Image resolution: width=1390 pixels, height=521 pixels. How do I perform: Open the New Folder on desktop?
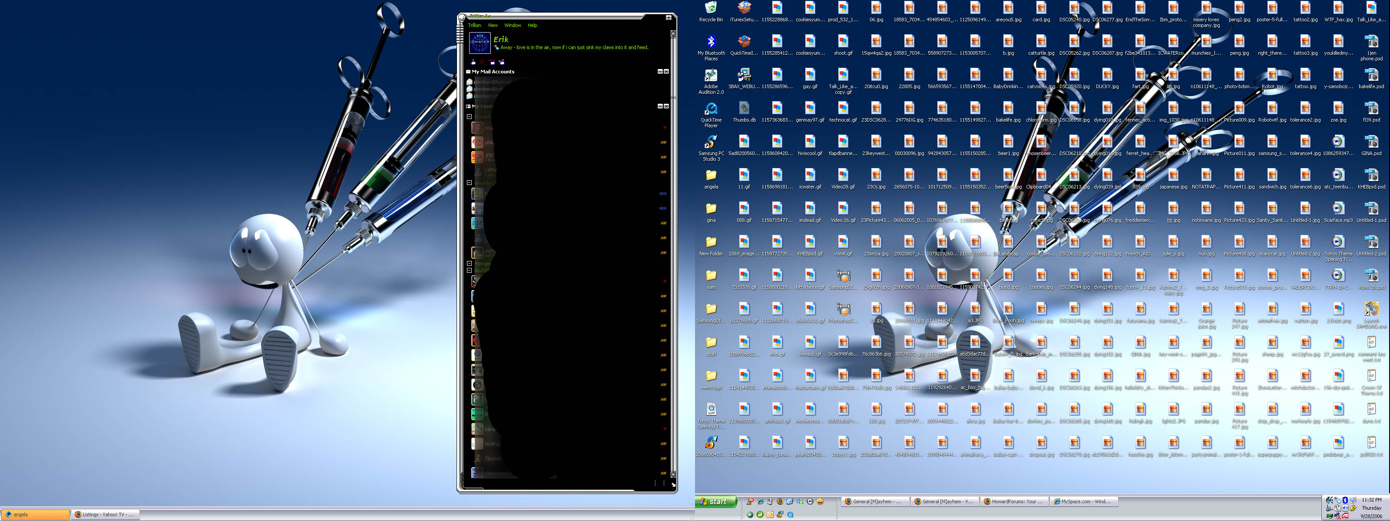point(711,246)
